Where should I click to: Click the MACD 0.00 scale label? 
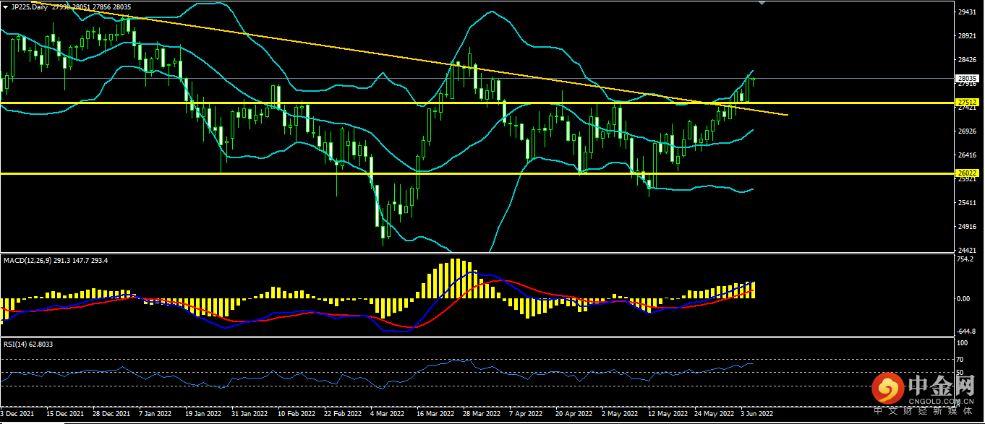point(963,298)
